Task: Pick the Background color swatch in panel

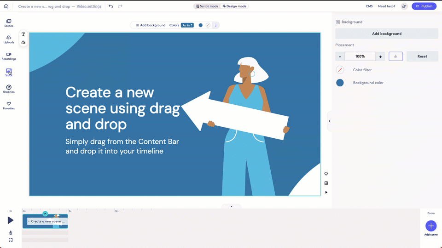Action: point(340,83)
